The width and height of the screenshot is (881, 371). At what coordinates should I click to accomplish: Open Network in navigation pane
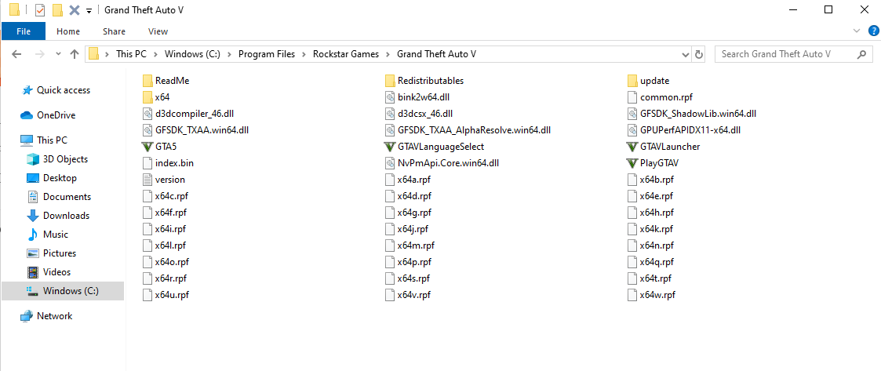click(54, 316)
